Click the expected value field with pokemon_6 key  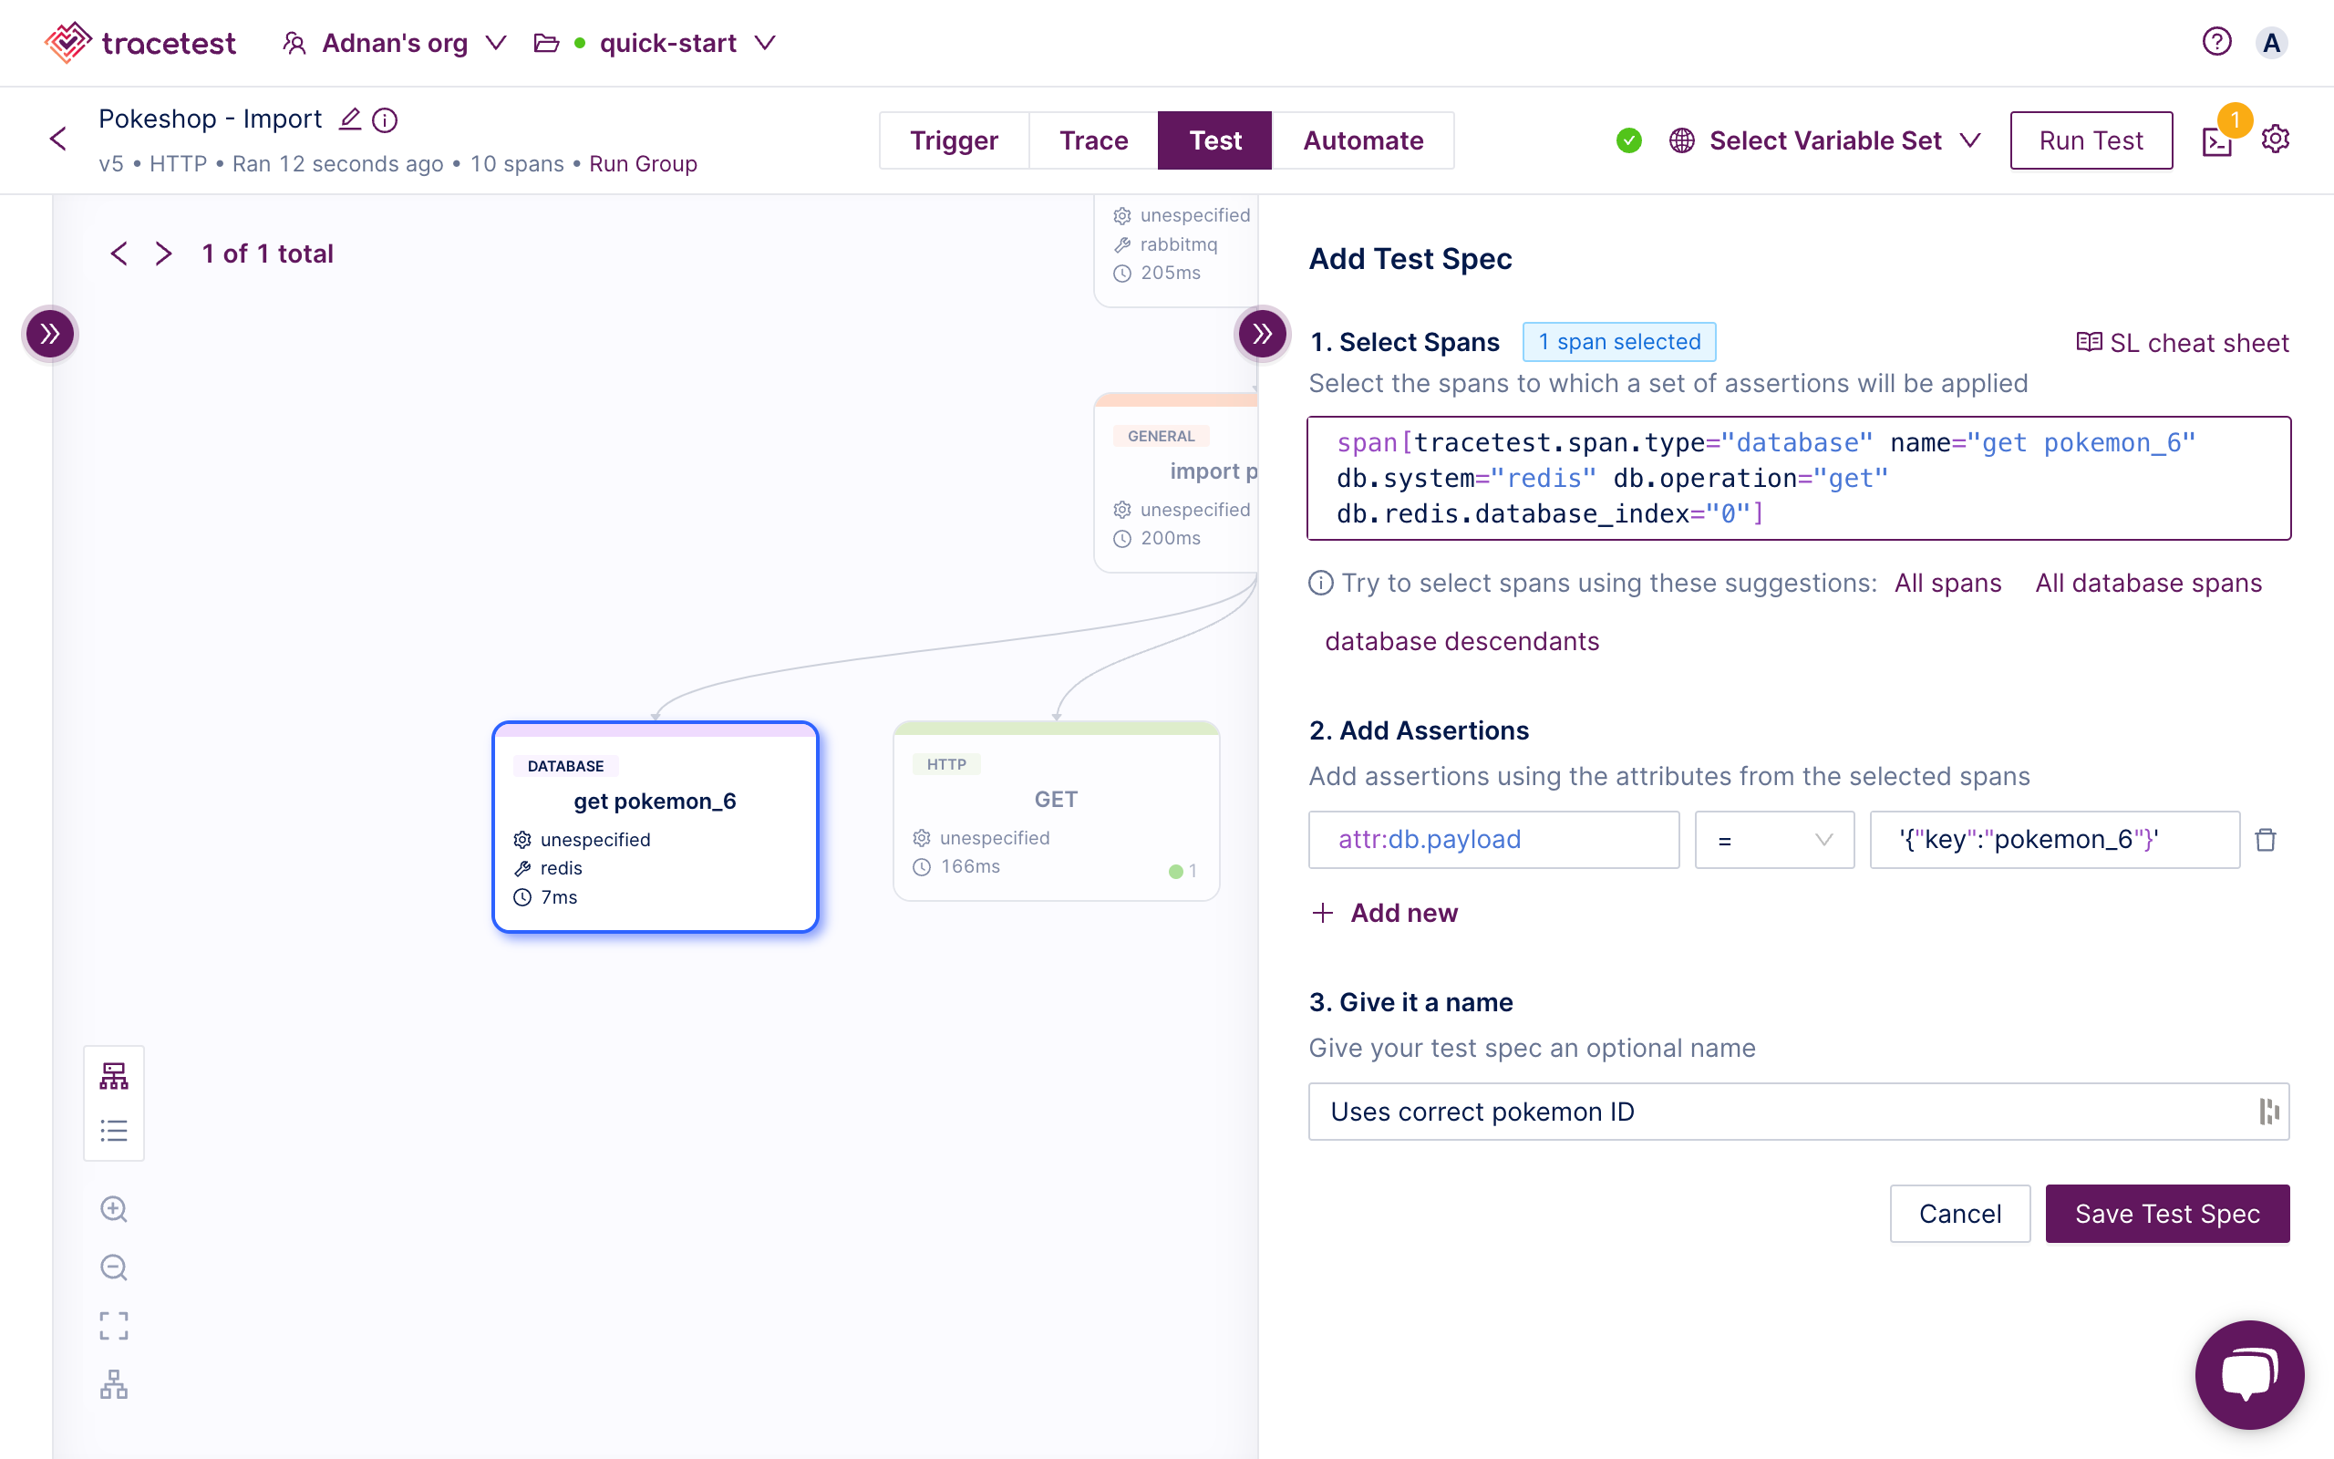tap(2054, 840)
